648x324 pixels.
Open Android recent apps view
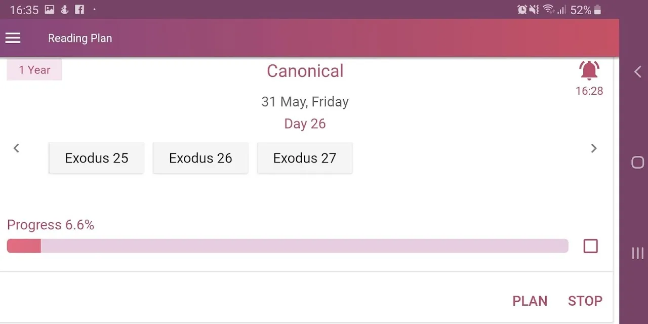tap(637, 253)
